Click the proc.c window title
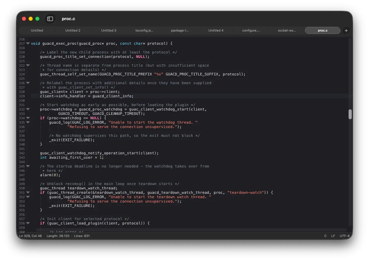The height and width of the screenshot is (261, 369). pyautogui.click(x=68, y=19)
